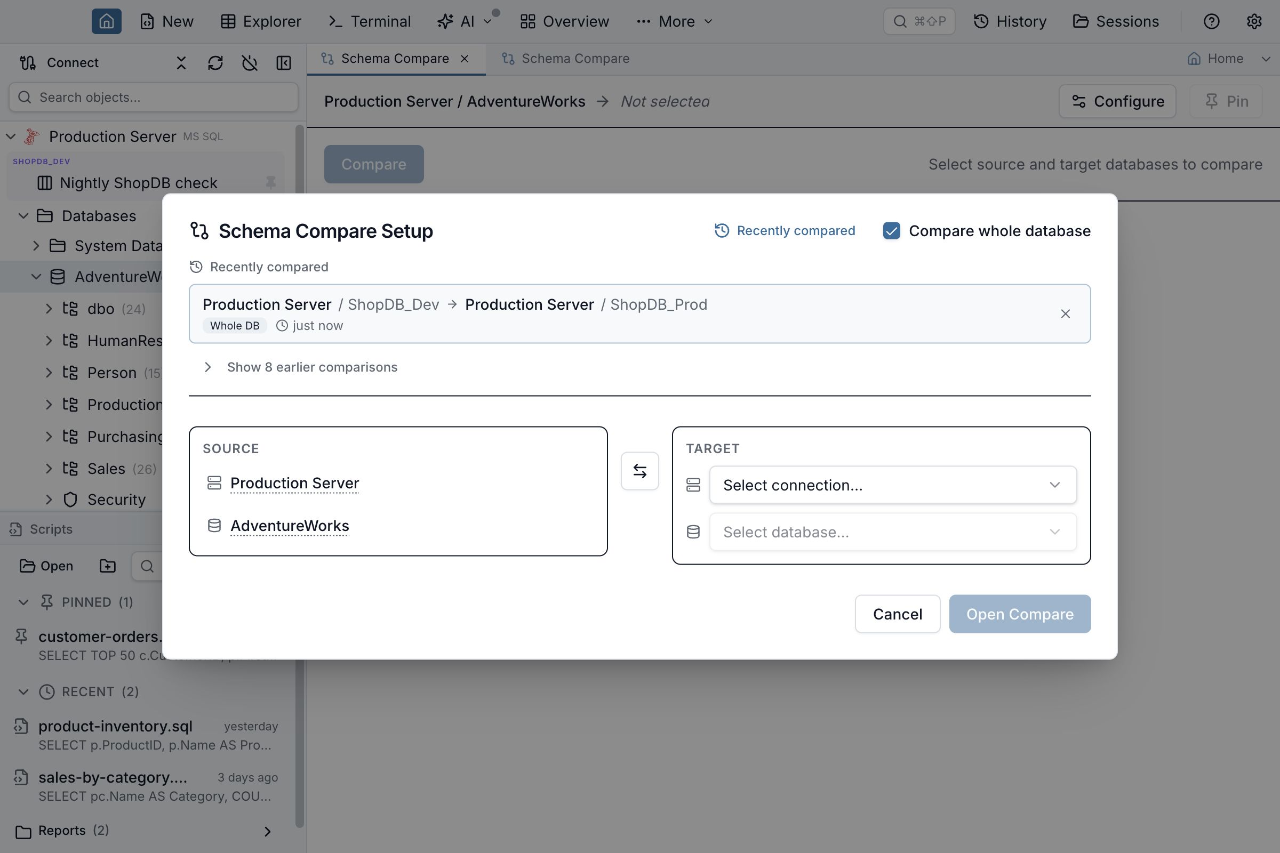Click the scripts search icon
Image resolution: width=1280 pixels, height=853 pixels.
click(x=147, y=566)
